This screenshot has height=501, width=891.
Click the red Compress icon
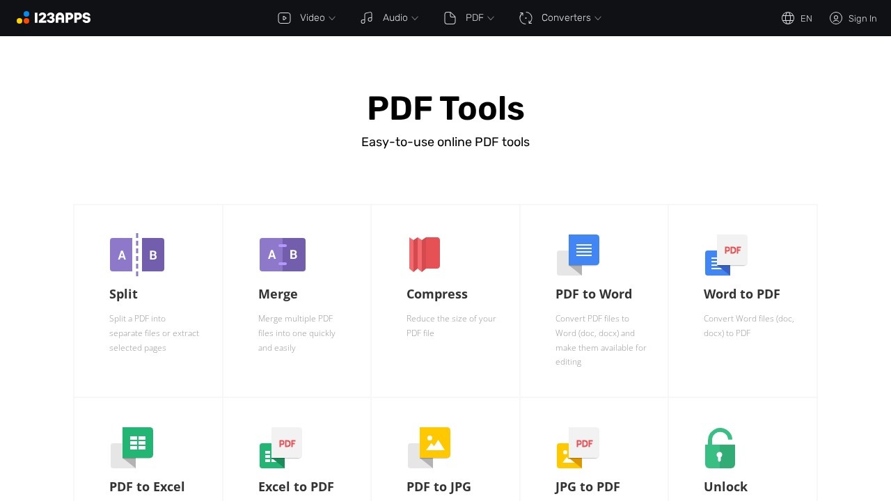coord(425,254)
